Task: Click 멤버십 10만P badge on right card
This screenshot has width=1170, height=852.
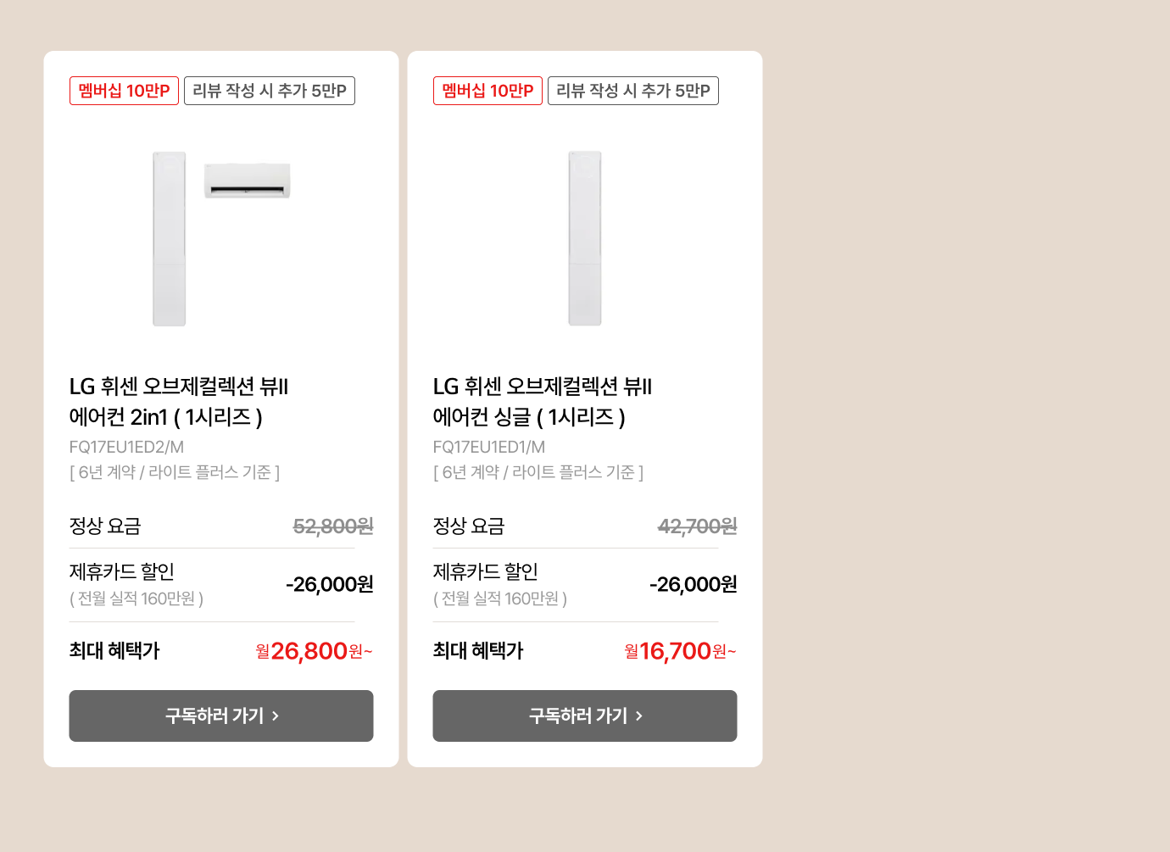Action: (x=487, y=91)
